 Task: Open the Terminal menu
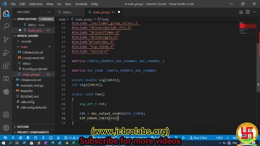click(81, 4)
